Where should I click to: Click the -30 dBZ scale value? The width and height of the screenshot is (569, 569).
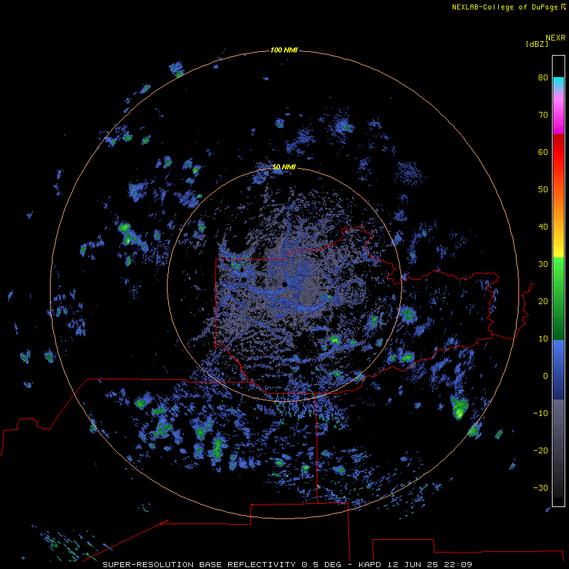[x=541, y=488]
